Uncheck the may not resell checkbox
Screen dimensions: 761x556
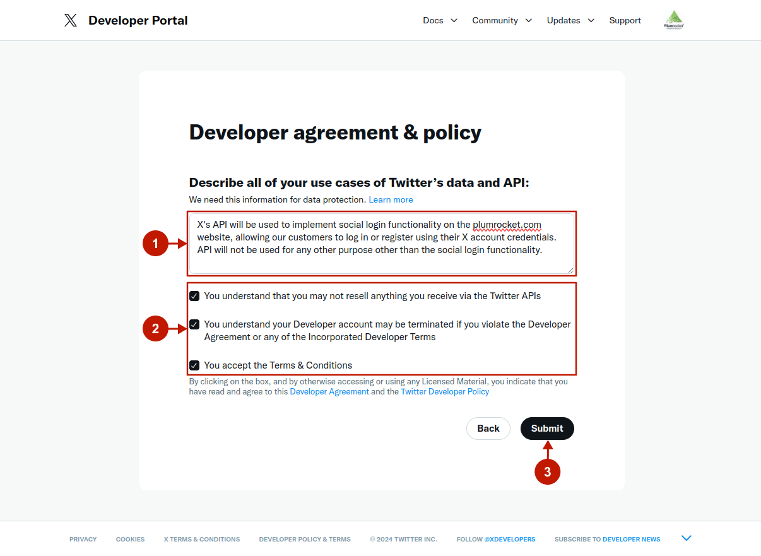194,296
